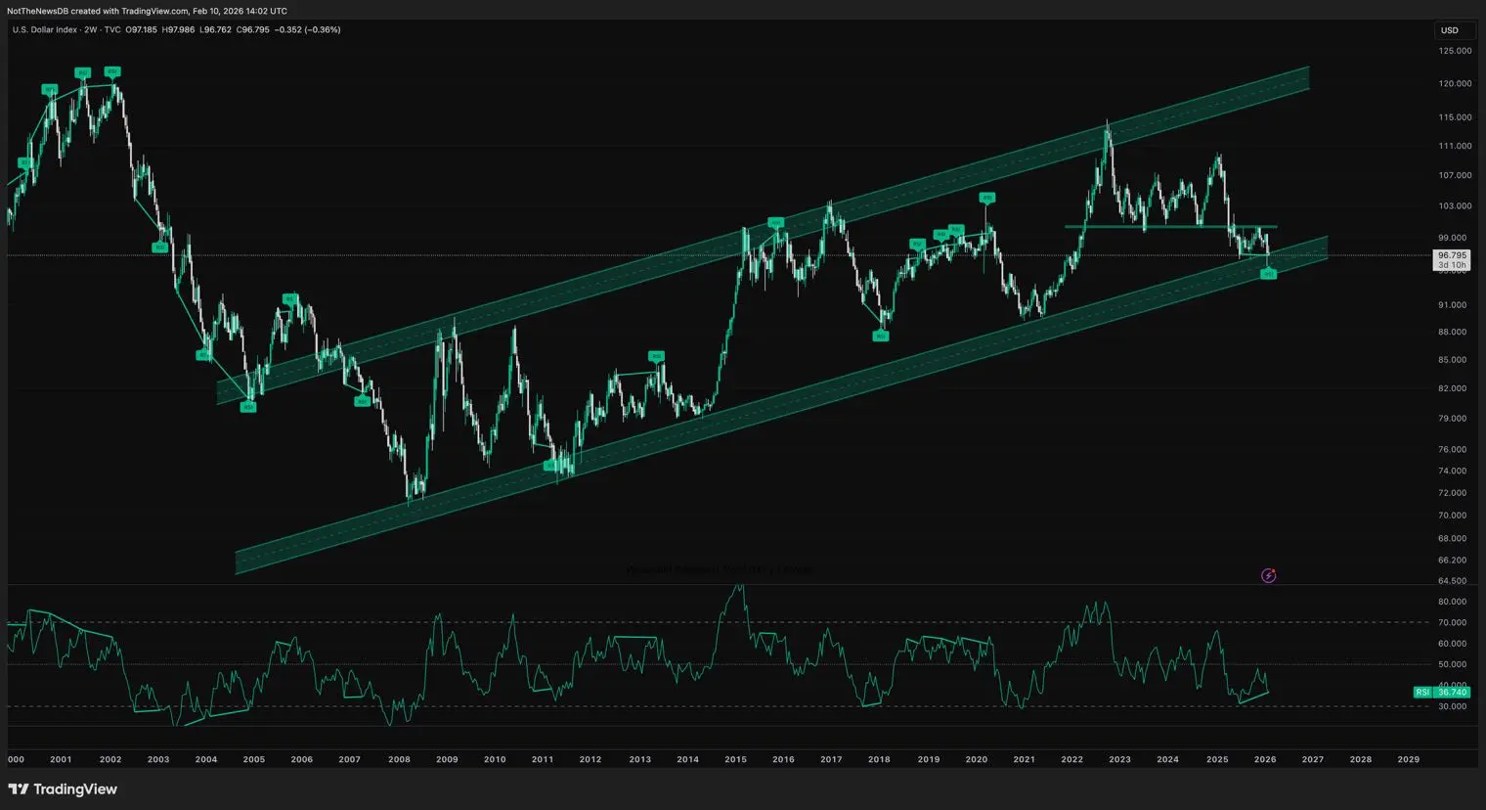Click the 111.000 price scale label
The height and width of the screenshot is (810, 1486).
click(1455, 146)
